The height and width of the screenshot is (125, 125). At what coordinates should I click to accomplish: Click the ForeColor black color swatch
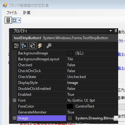coord(70,106)
